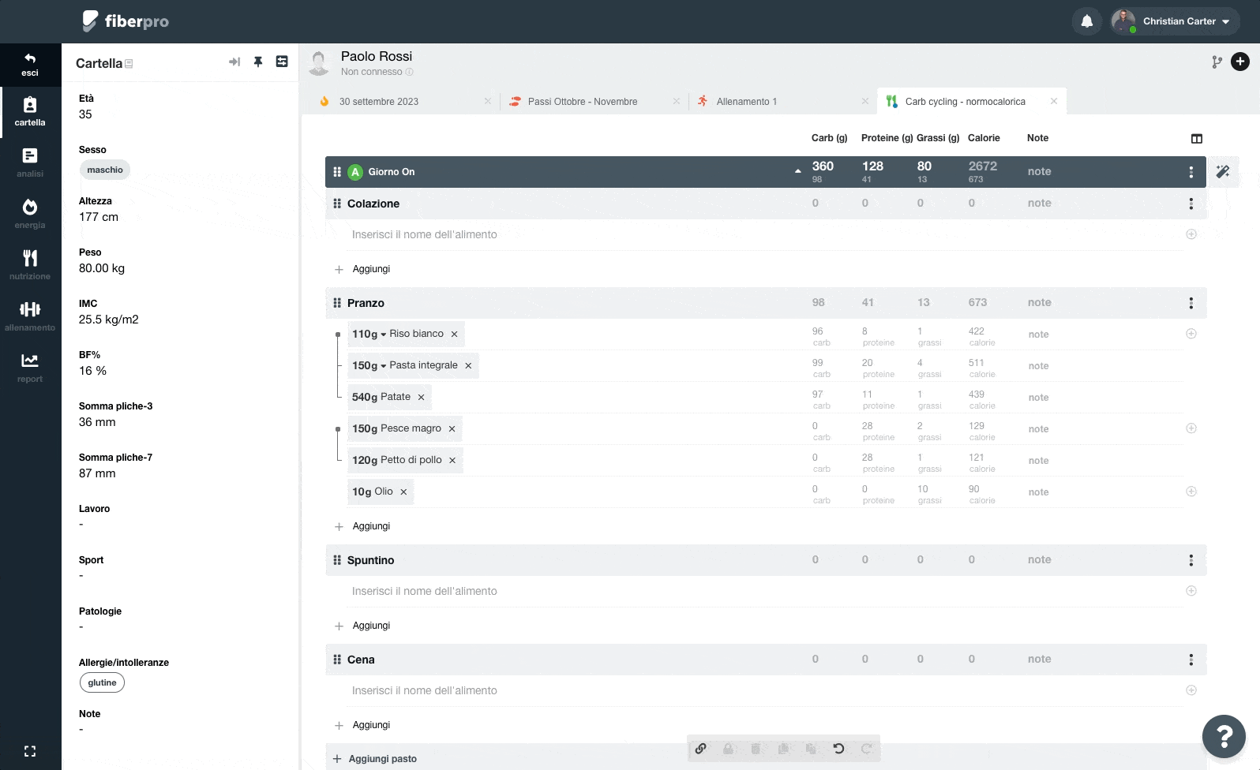Close the Allenamento 1 tab

[x=864, y=101]
